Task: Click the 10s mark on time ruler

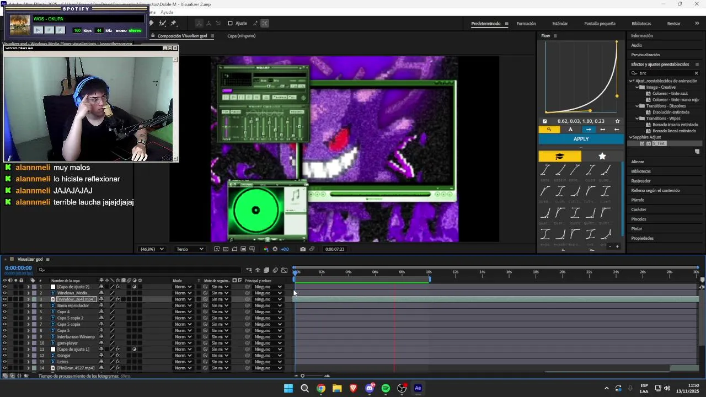Action: click(429, 272)
